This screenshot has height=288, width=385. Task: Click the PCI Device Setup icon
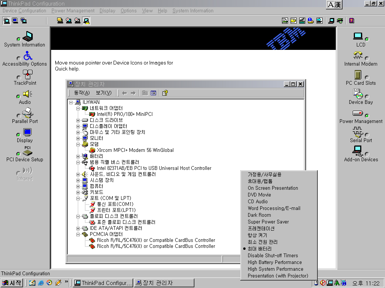pyautogui.click(x=27, y=151)
